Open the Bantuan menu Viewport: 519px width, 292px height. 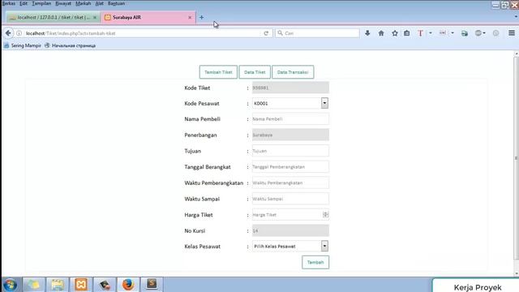(116, 3)
